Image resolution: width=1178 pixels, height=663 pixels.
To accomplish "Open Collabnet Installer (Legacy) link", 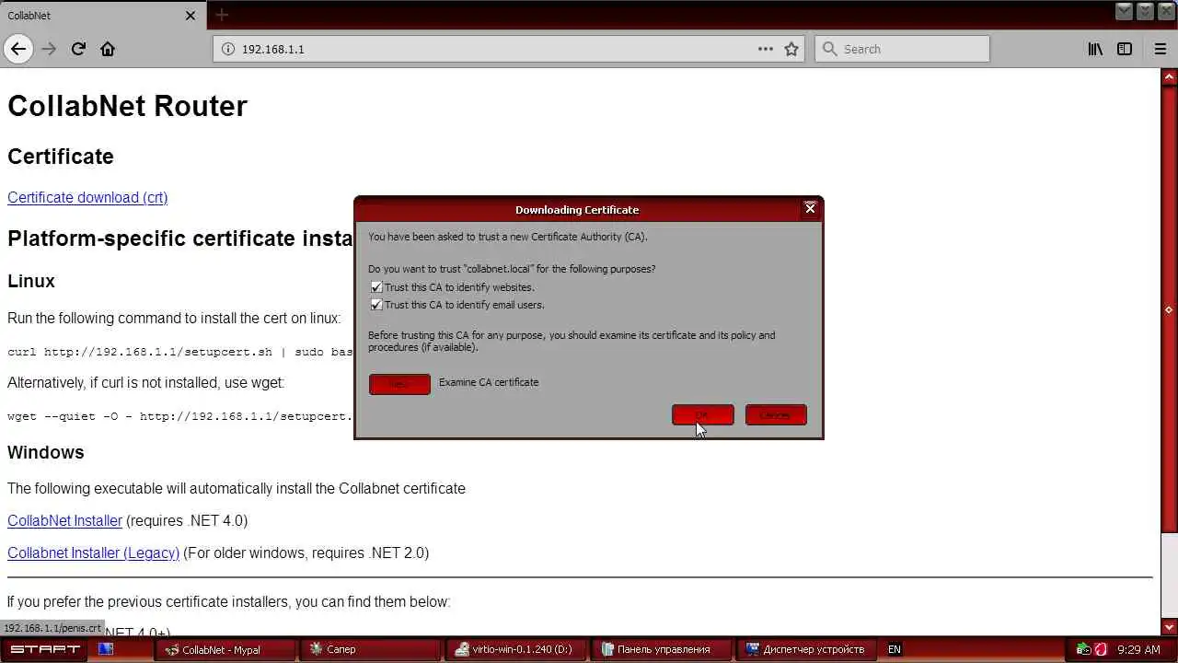I will tap(93, 552).
